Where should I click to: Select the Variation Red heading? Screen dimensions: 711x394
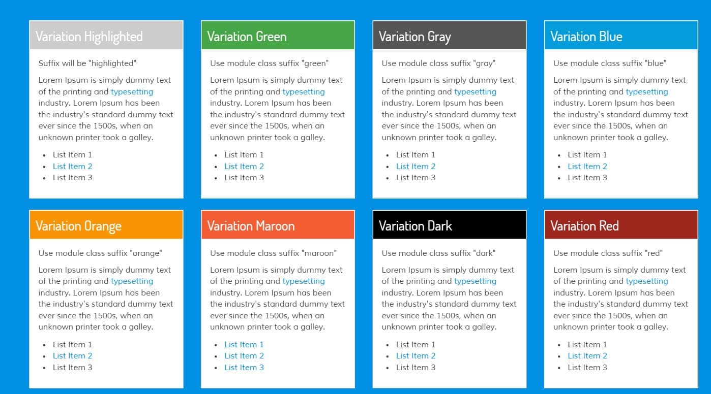(x=584, y=225)
